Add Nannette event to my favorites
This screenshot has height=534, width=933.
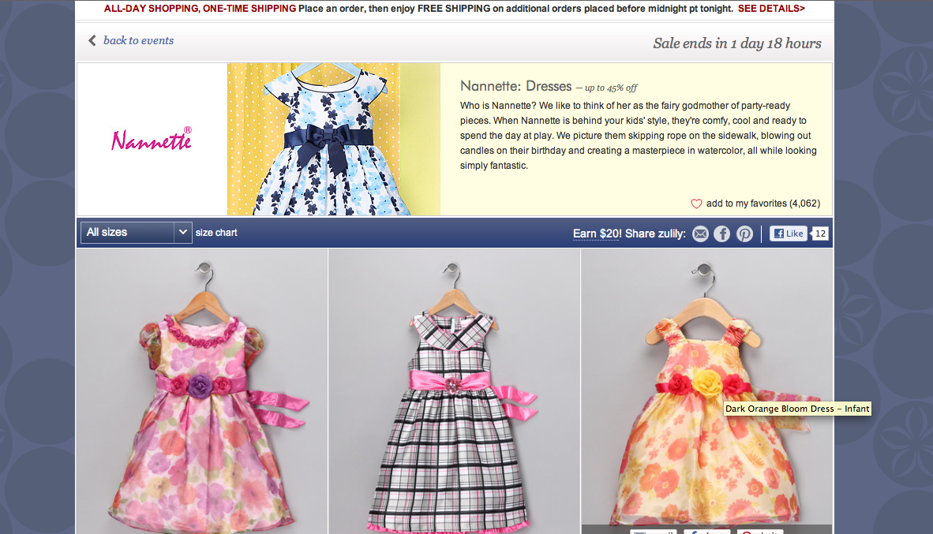pos(763,204)
